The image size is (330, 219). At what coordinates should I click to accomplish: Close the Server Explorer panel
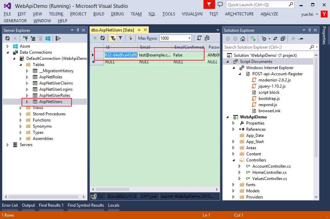(83, 30)
